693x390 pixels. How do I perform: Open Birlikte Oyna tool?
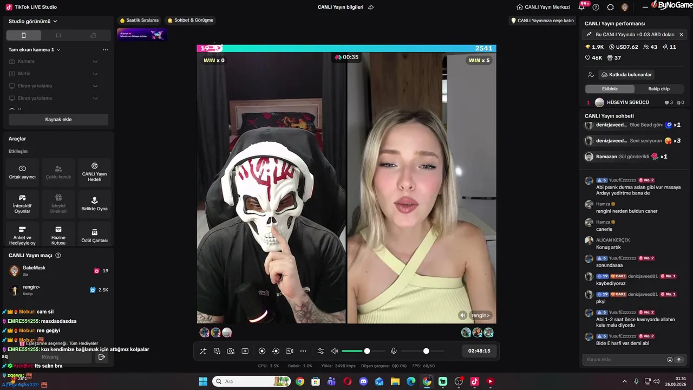pyautogui.click(x=94, y=204)
